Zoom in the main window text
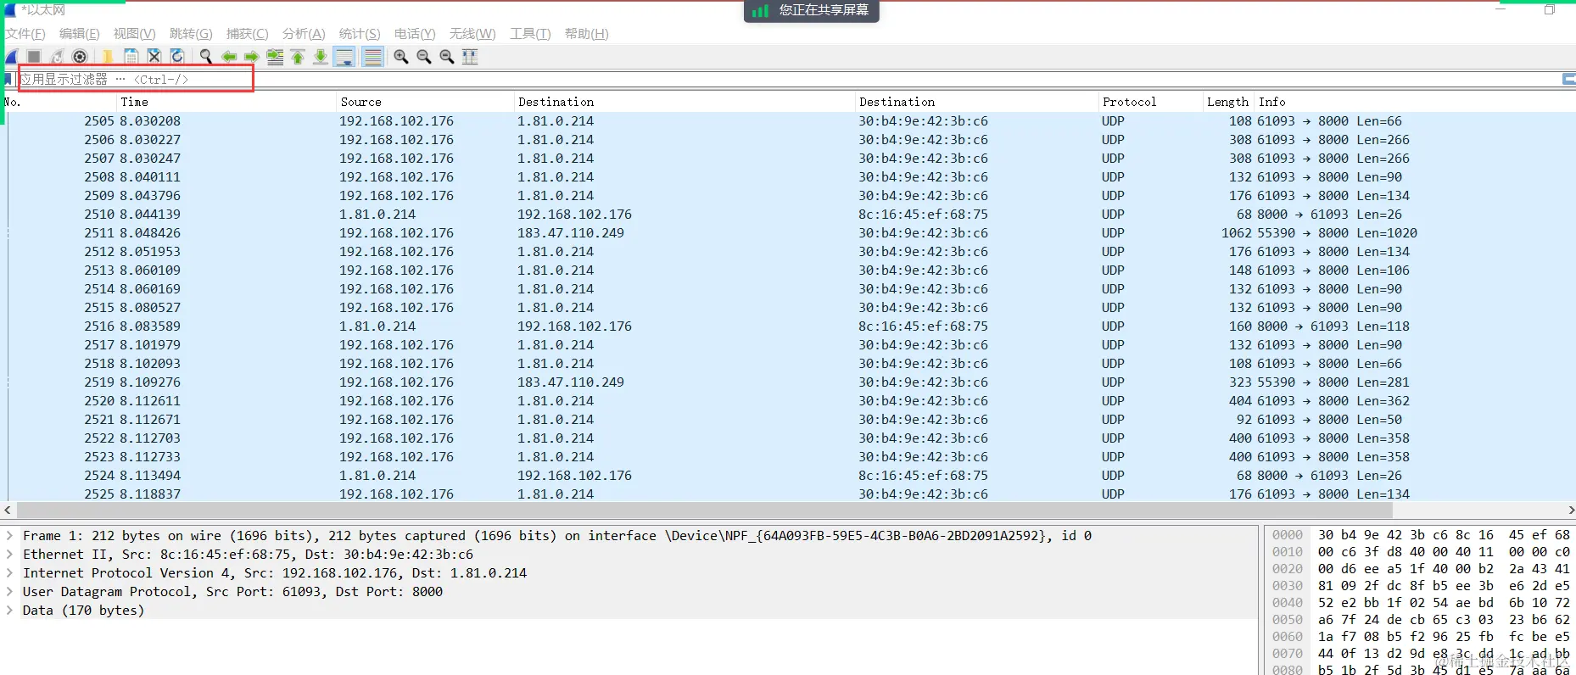The width and height of the screenshot is (1576, 675). 400,57
